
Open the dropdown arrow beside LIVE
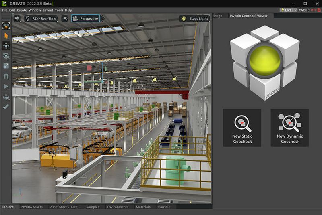[295, 10]
